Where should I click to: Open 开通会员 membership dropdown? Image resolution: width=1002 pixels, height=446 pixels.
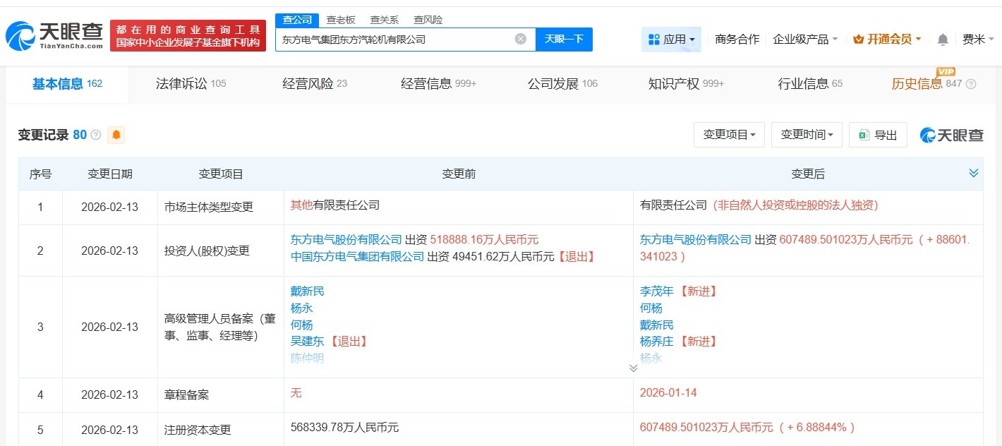click(887, 40)
